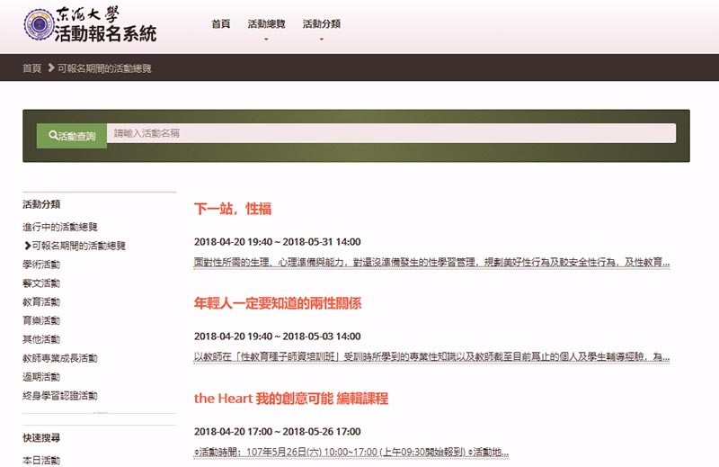This screenshot has height=467, width=719.
Task: Click 本日活動 under quick search
Action: pyautogui.click(x=41, y=460)
